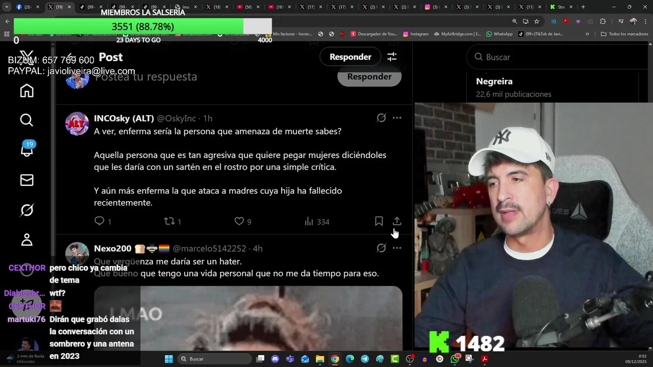Image resolution: width=653 pixels, height=367 pixels.
Task: Open Grok icon in the left sidebar
Action: (x=27, y=209)
